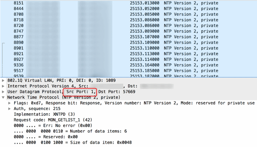This screenshot has height=147, width=257.
Task: Select packet number 8718 row
Action: click(x=128, y=20)
